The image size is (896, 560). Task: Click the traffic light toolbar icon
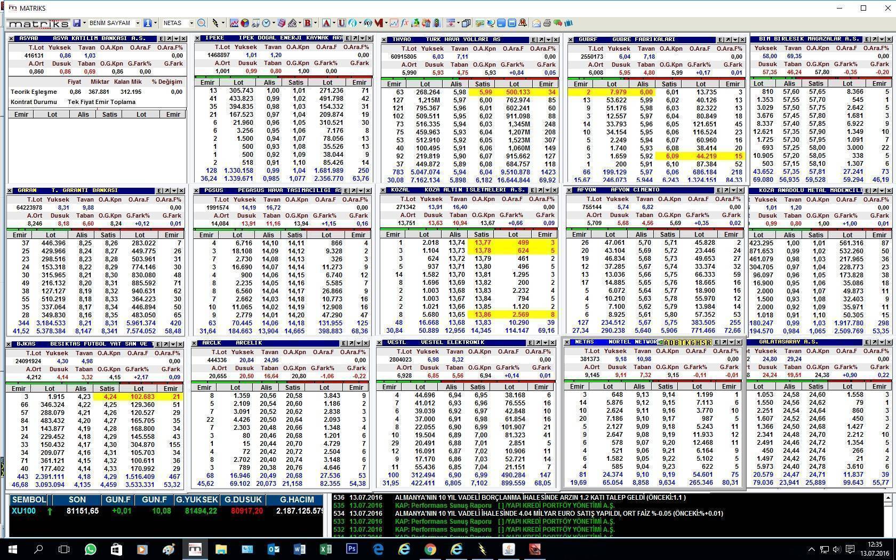coord(437,23)
